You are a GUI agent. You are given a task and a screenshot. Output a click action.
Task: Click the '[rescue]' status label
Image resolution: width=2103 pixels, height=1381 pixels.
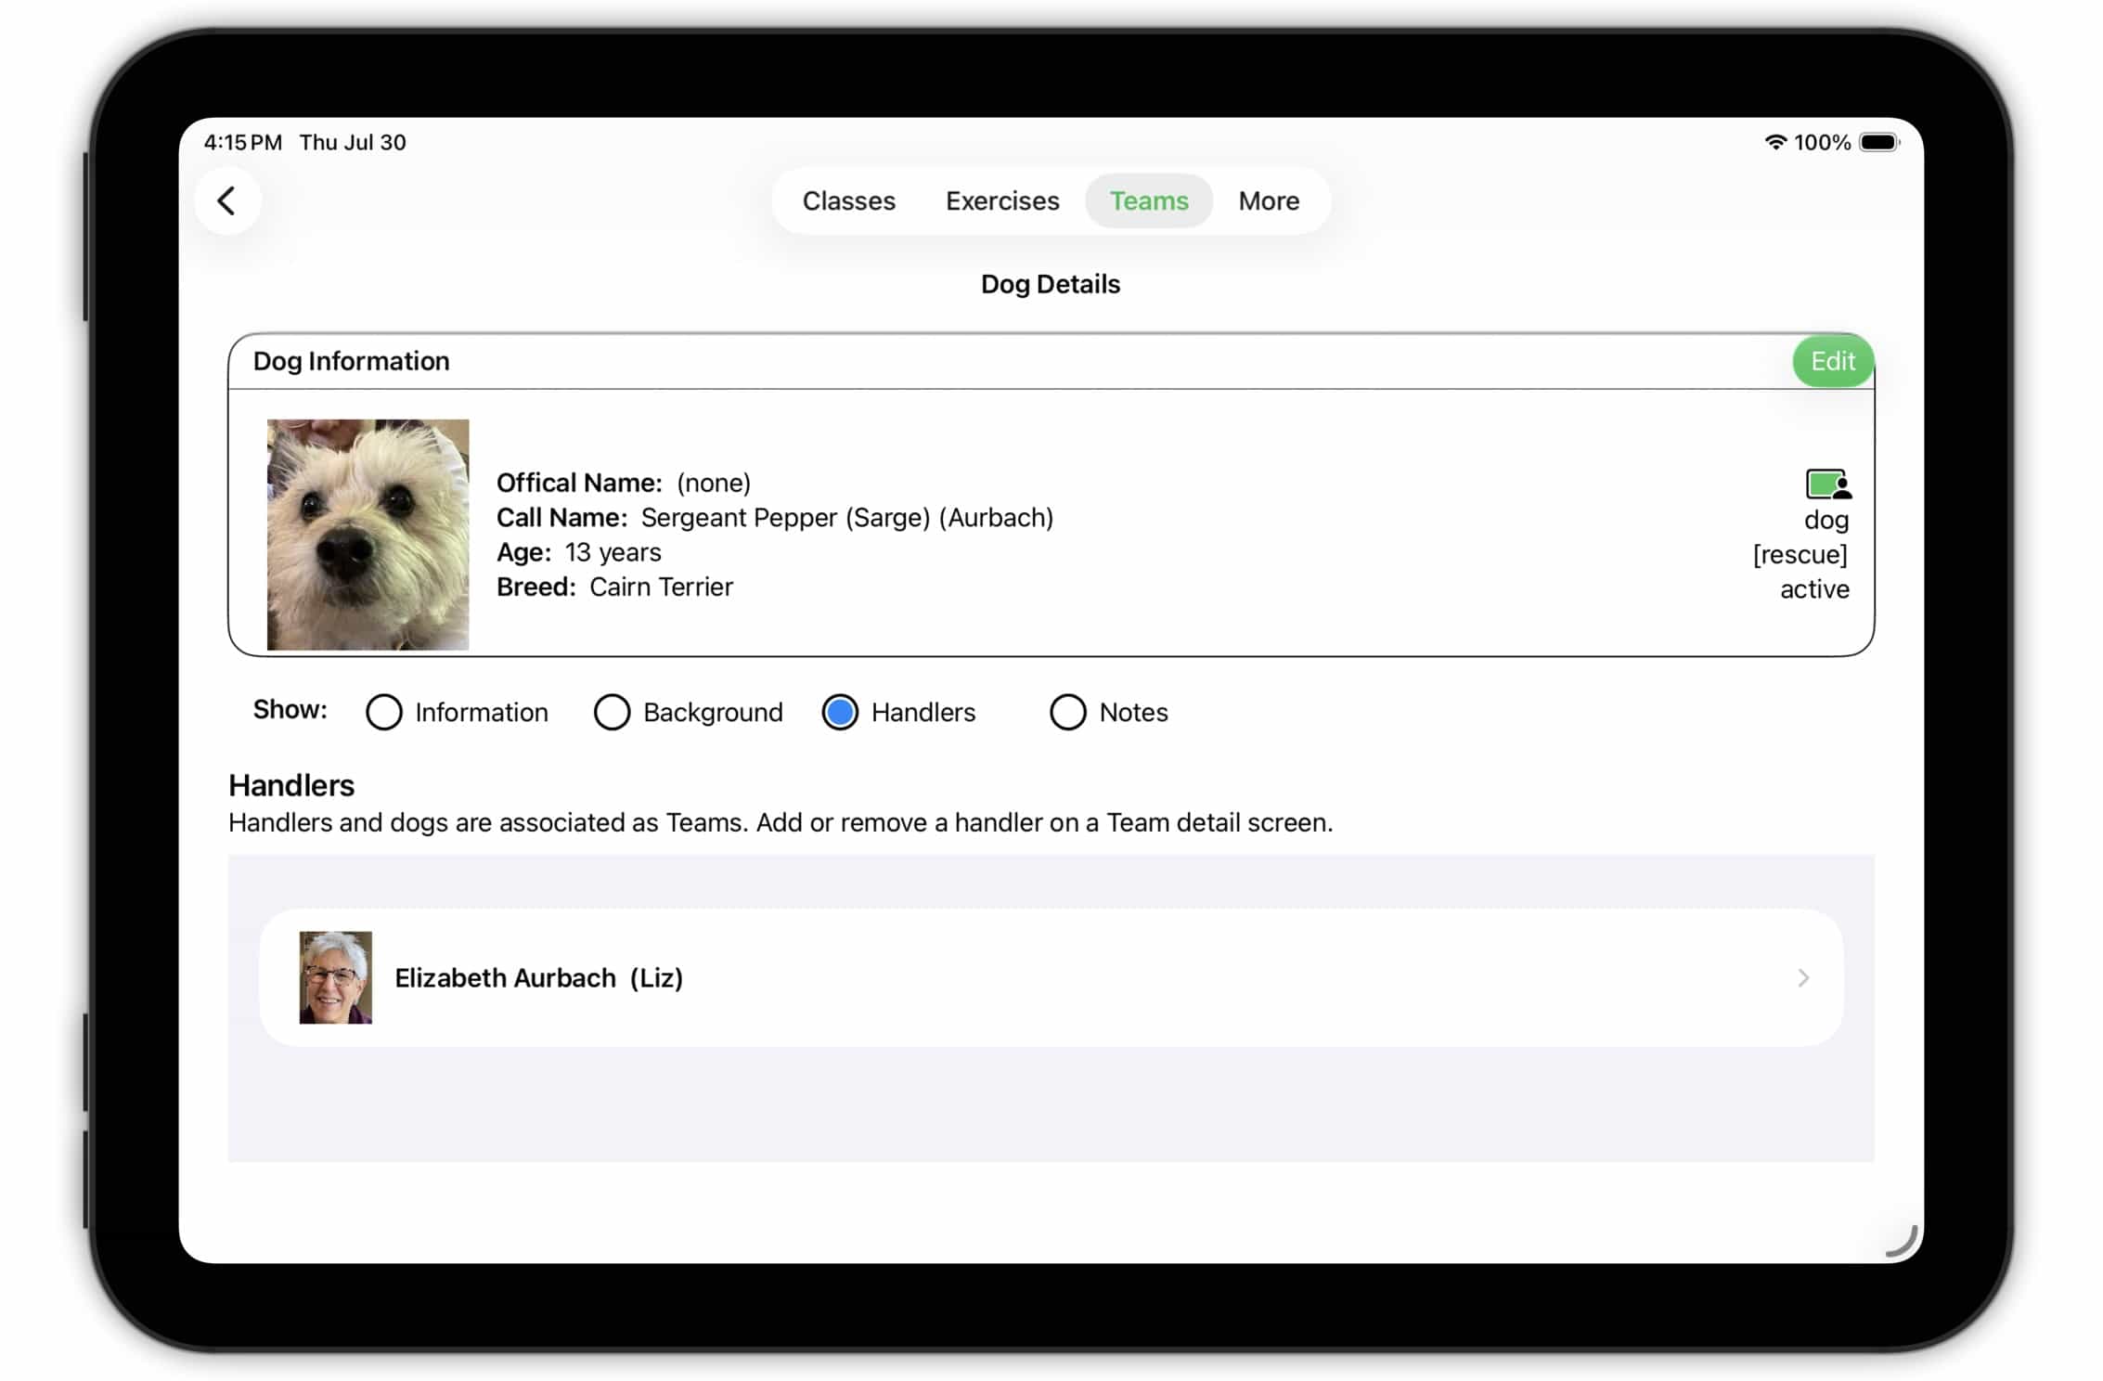pos(1800,555)
